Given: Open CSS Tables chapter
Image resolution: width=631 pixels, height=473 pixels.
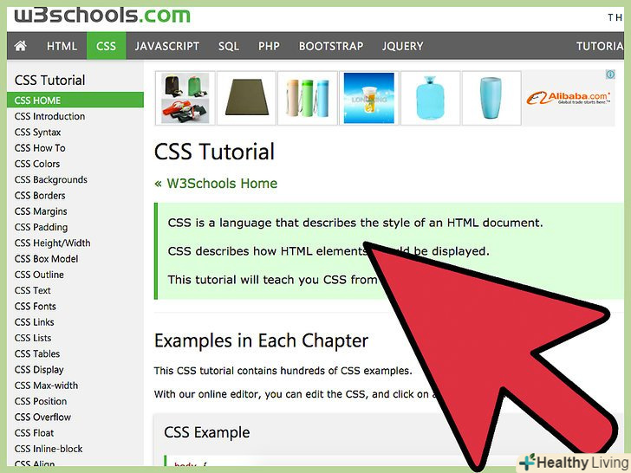Looking at the screenshot, I should (37, 353).
